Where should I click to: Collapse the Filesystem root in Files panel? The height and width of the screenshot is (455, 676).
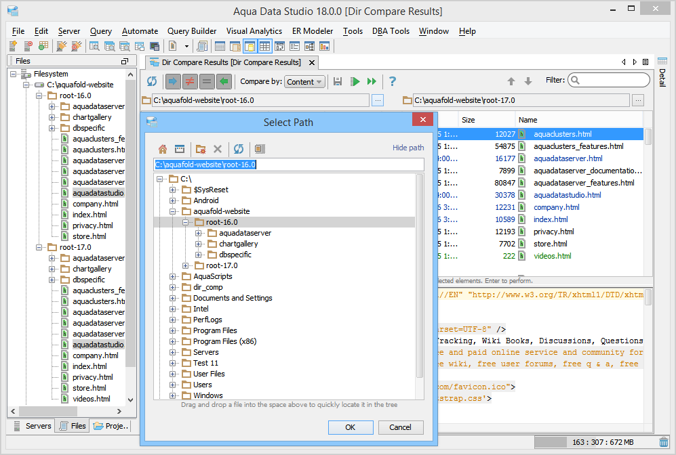[x=14, y=74]
